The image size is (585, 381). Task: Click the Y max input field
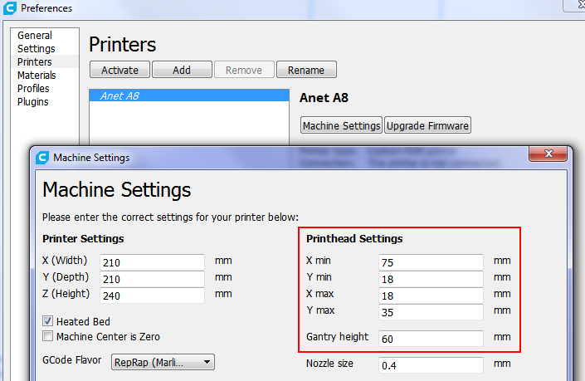pyautogui.click(x=431, y=312)
